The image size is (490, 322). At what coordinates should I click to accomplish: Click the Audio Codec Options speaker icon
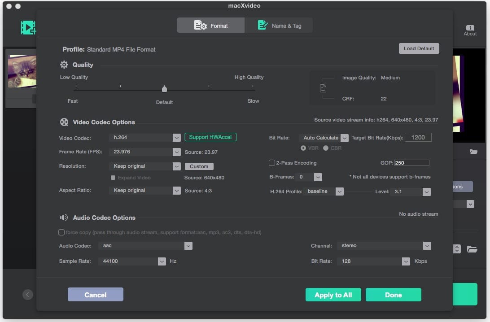64,218
